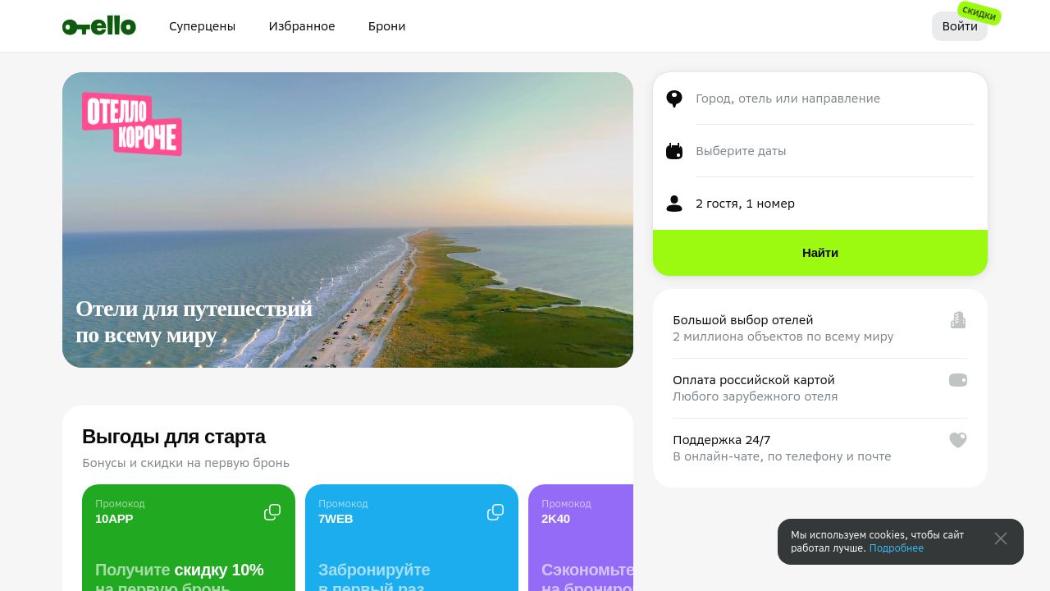Open the Суперцены menu item

pos(202,26)
